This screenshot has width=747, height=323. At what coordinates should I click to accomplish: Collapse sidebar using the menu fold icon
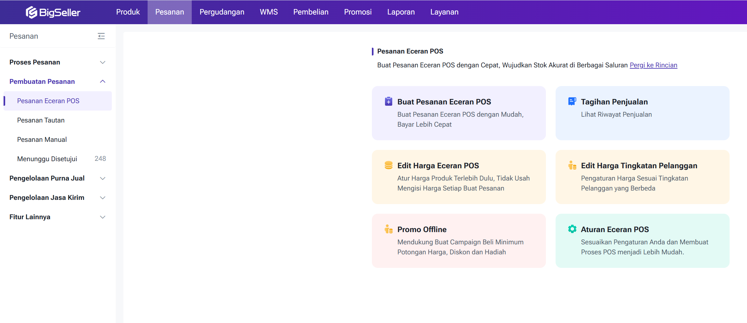pos(101,36)
